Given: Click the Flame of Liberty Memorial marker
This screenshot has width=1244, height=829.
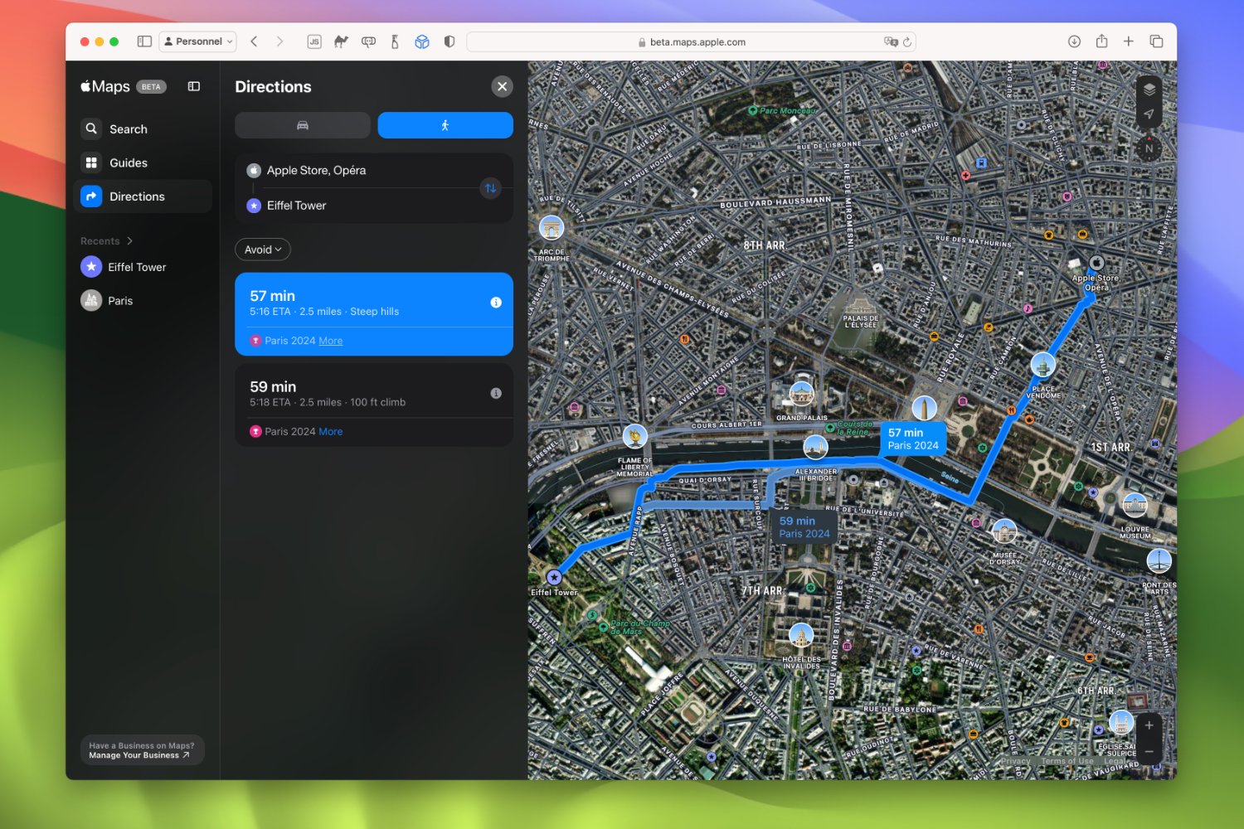Looking at the screenshot, I should (635, 436).
